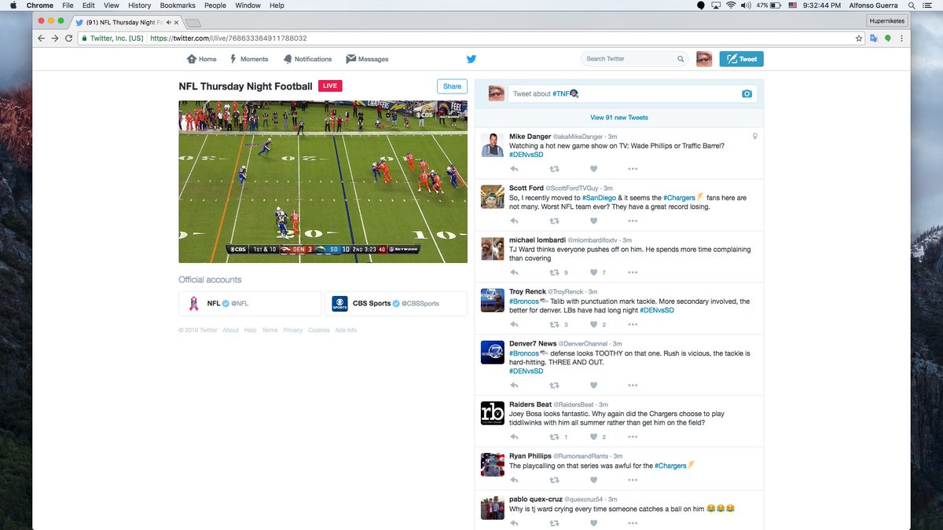Retweet Troy Renck's tweet
943x530 pixels.
(x=554, y=324)
